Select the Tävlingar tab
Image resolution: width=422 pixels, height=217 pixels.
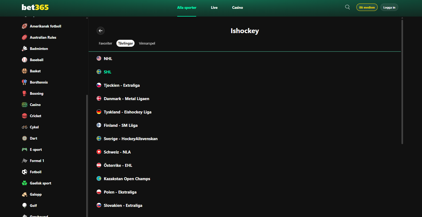coord(125,43)
